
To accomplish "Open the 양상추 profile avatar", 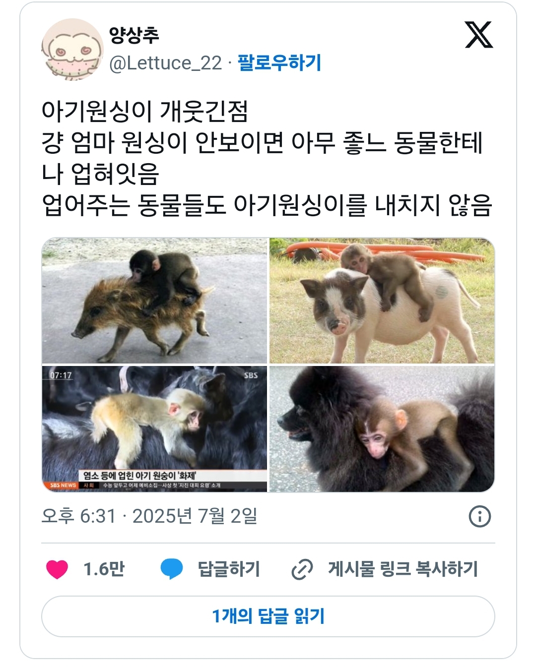I will tap(72, 50).
